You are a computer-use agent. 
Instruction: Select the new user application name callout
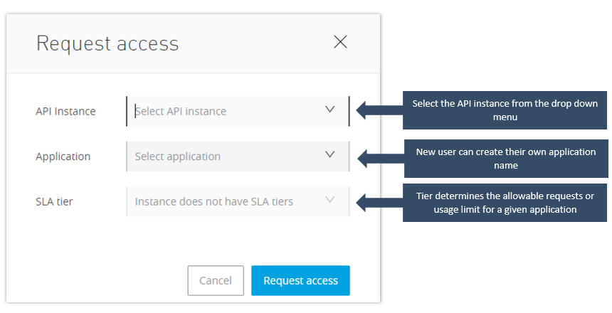[505, 158]
